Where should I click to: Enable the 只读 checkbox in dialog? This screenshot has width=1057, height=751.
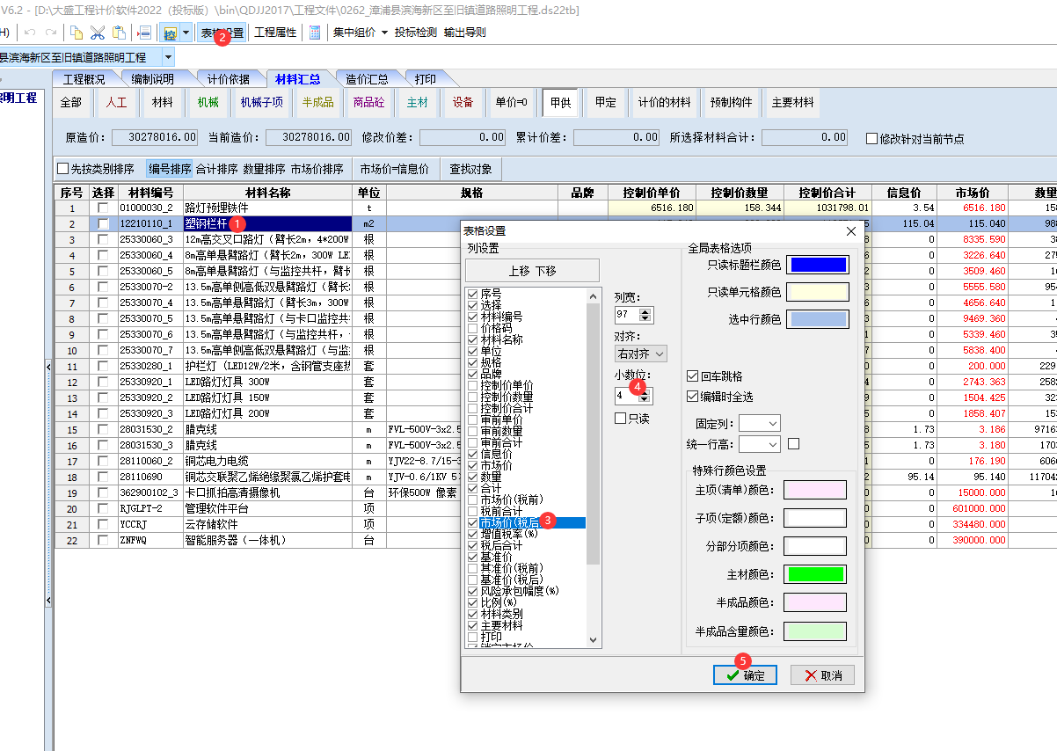621,419
